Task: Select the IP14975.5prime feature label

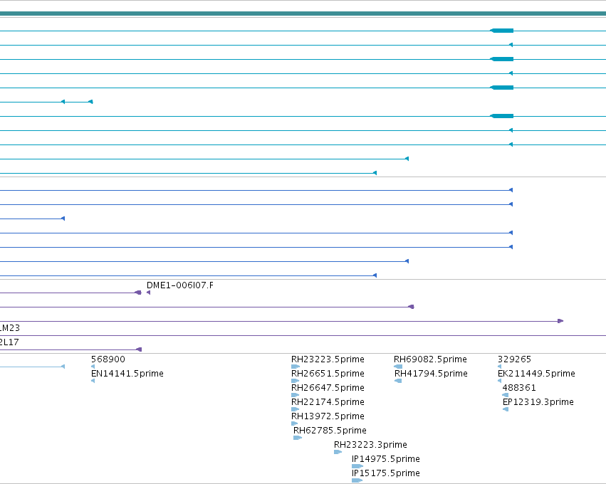Action: (386, 459)
